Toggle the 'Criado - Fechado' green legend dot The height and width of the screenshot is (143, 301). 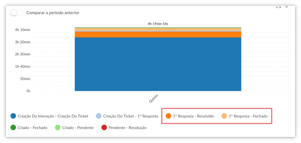tap(13, 128)
